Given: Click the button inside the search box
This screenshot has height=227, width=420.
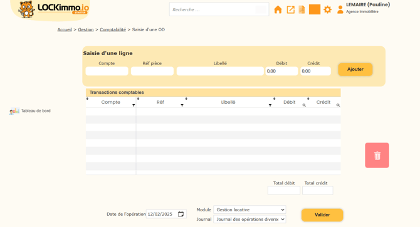Looking at the screenshot, I should coord(261,9).
